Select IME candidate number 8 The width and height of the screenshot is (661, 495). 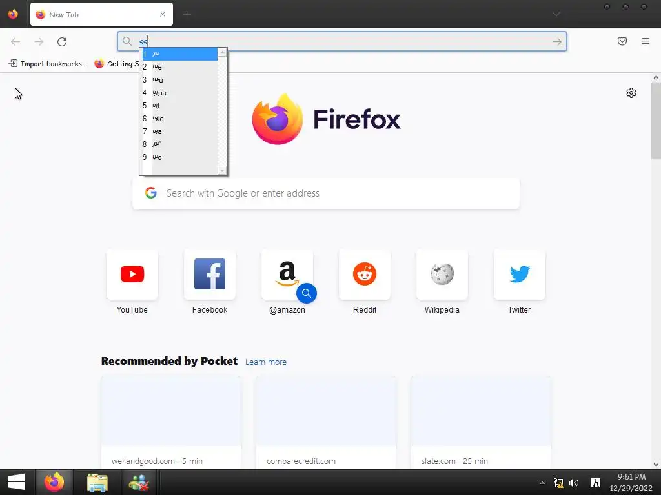point(179,144)
